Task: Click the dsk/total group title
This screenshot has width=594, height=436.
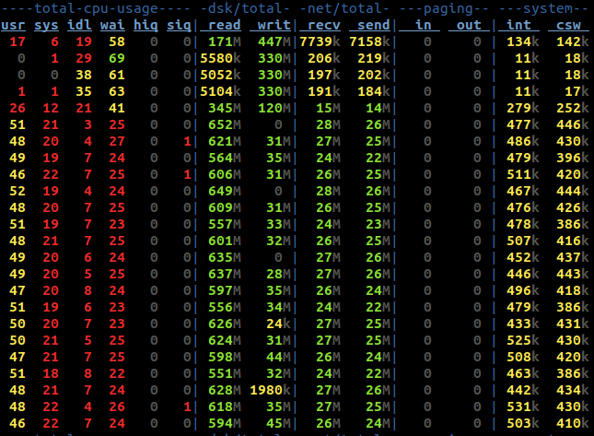Action: point(245,8)
